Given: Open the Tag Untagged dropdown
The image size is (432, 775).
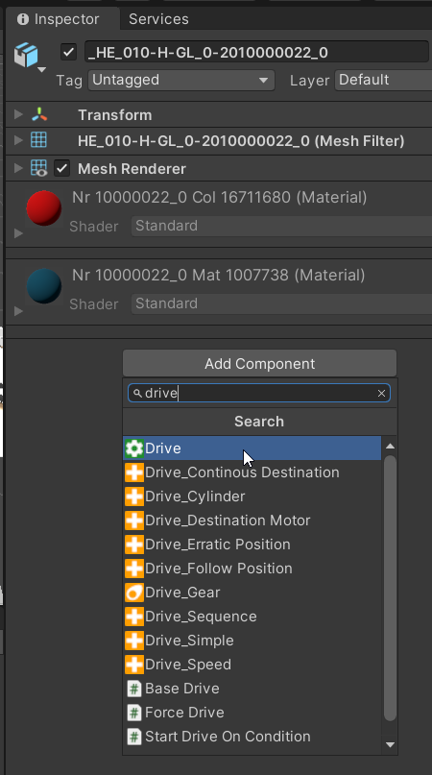Looking at the screenshot, I should 180,80.
